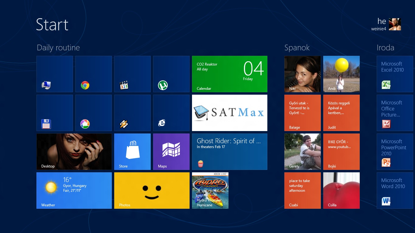
Task: Launch the Hydro Thunder Hurricane game tile
Action: [x=210, y=191]
